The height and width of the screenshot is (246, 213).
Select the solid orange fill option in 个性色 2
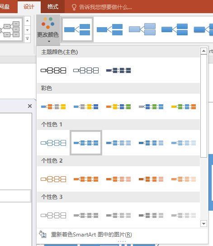tap(86, 179)
